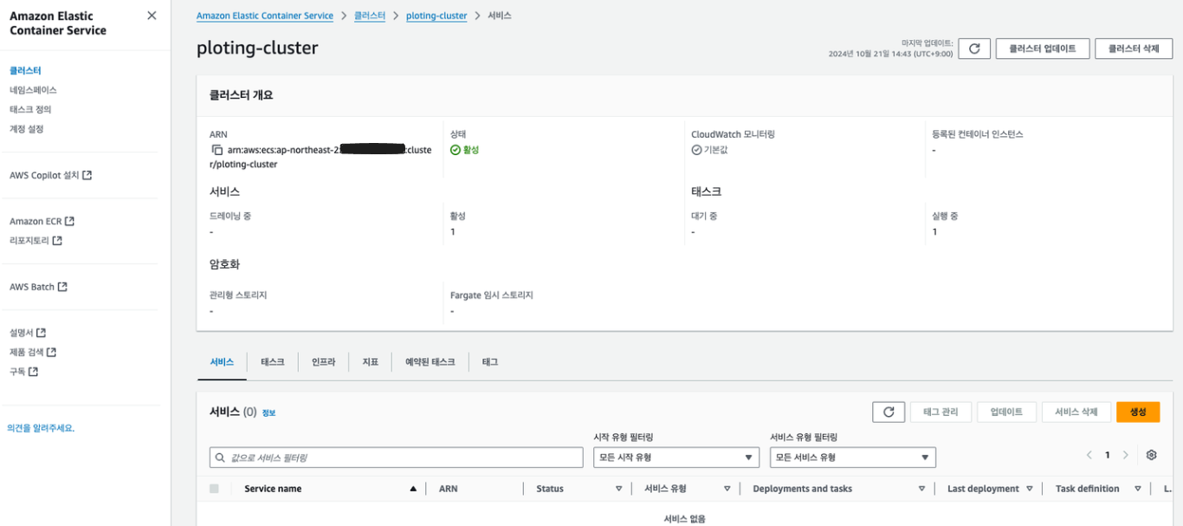Refresh the cluster page using the top refresh icon
Image resolution: width=1183 pixels, height=526 pixels.
click(974, 49)
